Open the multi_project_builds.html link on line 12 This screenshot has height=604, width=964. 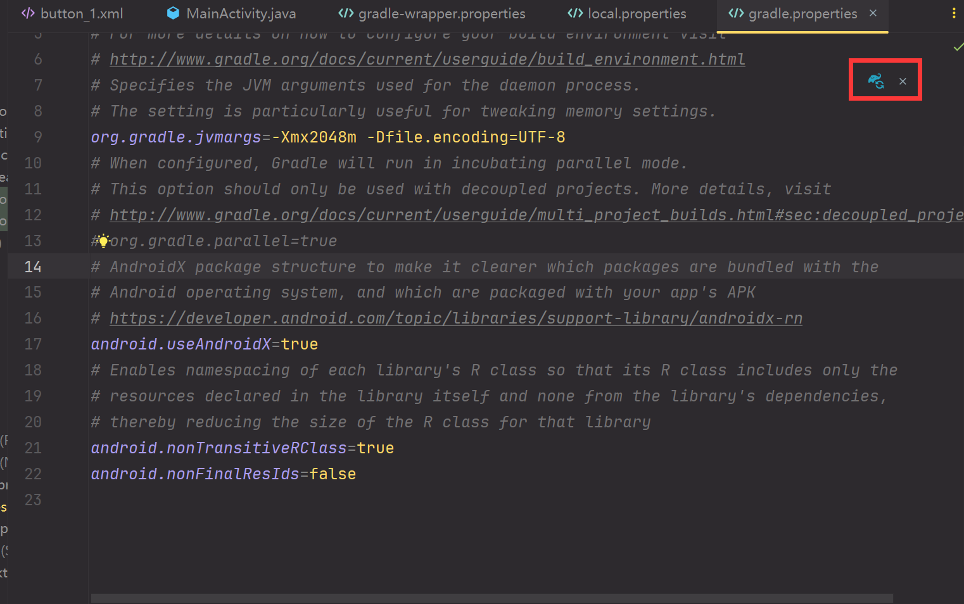point(536,215)
